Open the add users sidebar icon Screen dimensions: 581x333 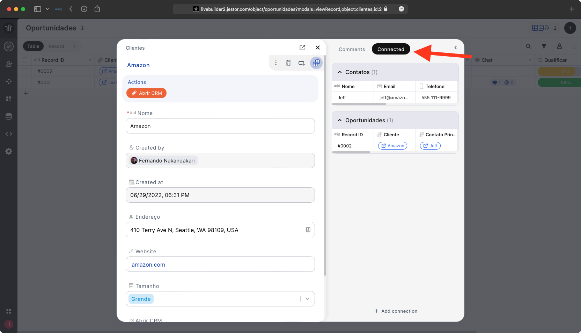pos(9,64)
